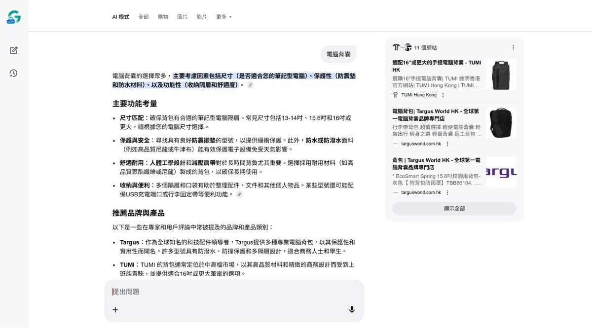Click the link icon following 收納與便利 bullet
592x333 pixels.
[239, 194]
